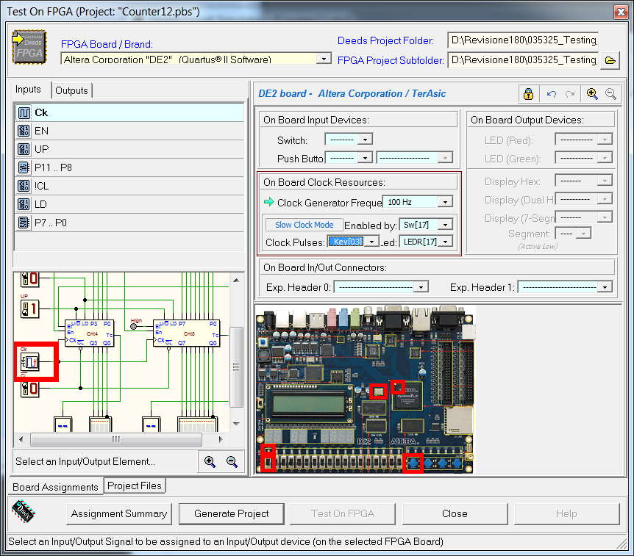Viewport: 634px width, 556px height.
Task: Select the Ck clock input signal
Action: 129,112
